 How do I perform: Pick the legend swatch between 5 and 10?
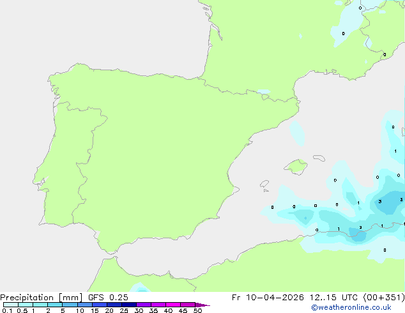(70, 305)
